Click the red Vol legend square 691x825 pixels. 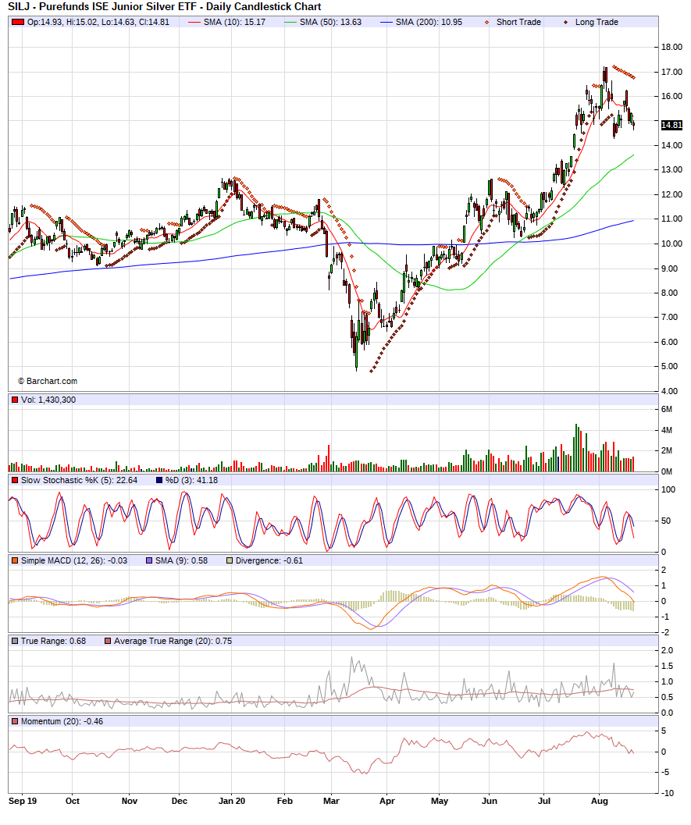16,400
